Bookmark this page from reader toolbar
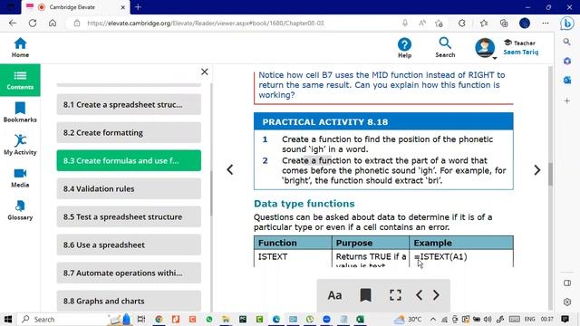Screen dimensions: 580x326 [365, 295]
